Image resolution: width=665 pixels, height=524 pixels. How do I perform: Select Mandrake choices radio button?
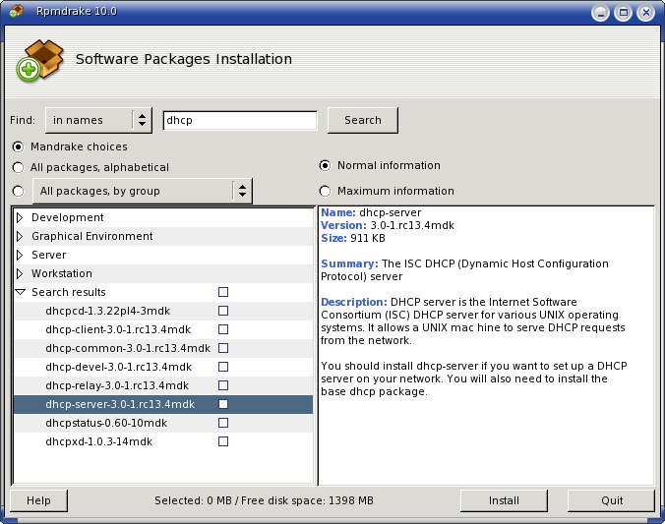pos(18,147)
